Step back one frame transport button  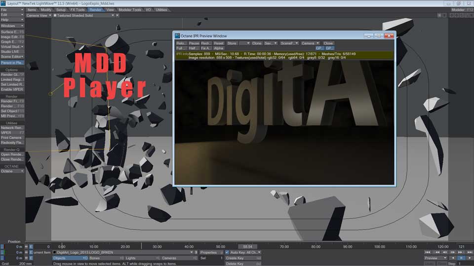444,252
